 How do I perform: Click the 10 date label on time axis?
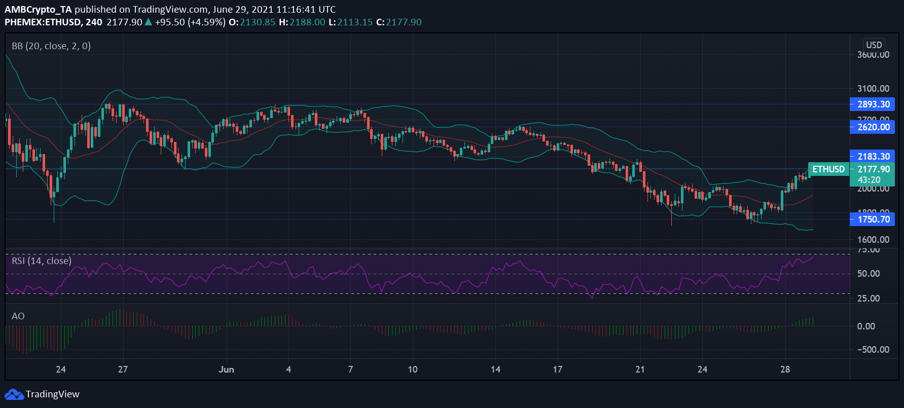(x=413, y=369)
